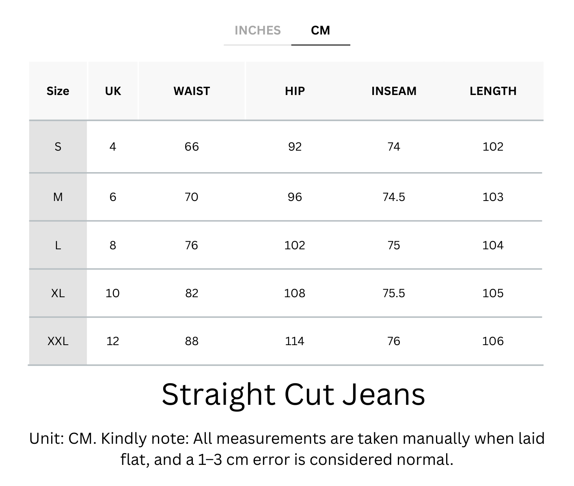This screenshot has height=486, width=574.
Task: Click the UK size 8 cell
Action: pyautogui.click(x=113, y=245)
